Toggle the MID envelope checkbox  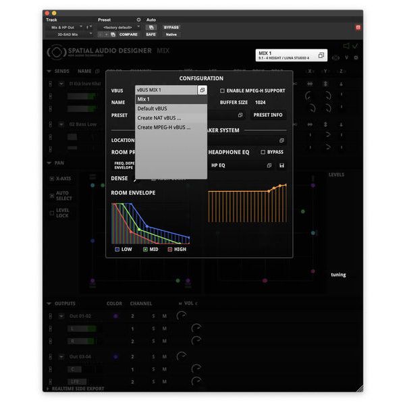145,249
